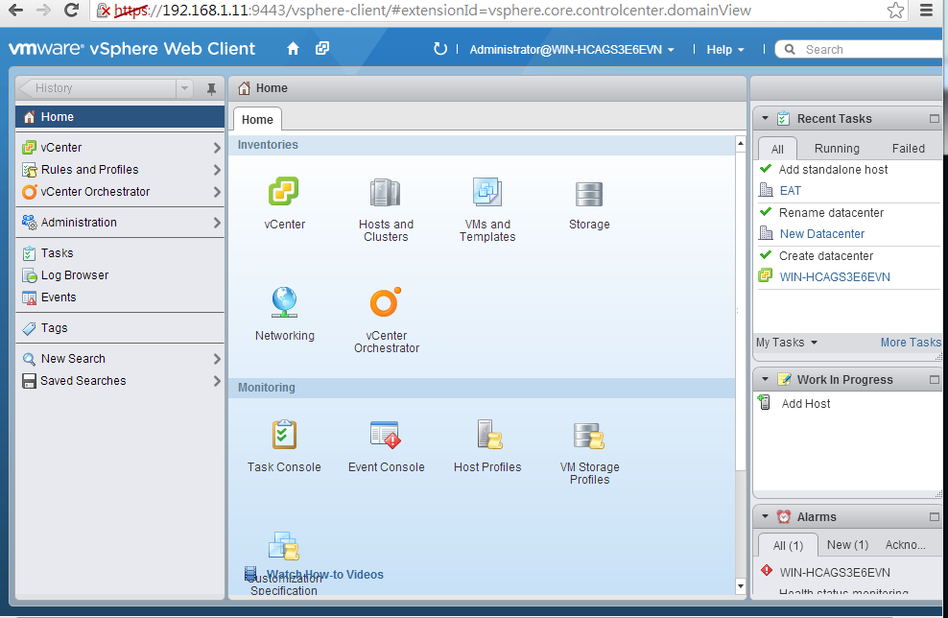The height and width of the screenshot is (618, 948).
Task: Open VMs and Templates inventory
Action: point(486,192)
